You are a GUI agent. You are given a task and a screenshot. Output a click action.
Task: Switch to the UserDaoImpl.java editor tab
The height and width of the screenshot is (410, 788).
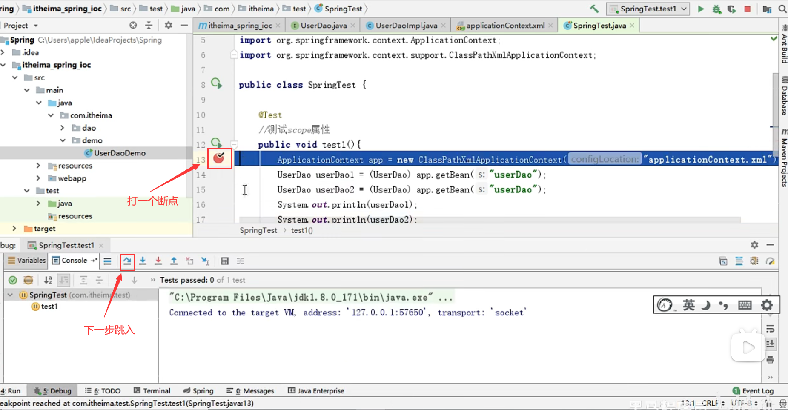coord(406,26)
